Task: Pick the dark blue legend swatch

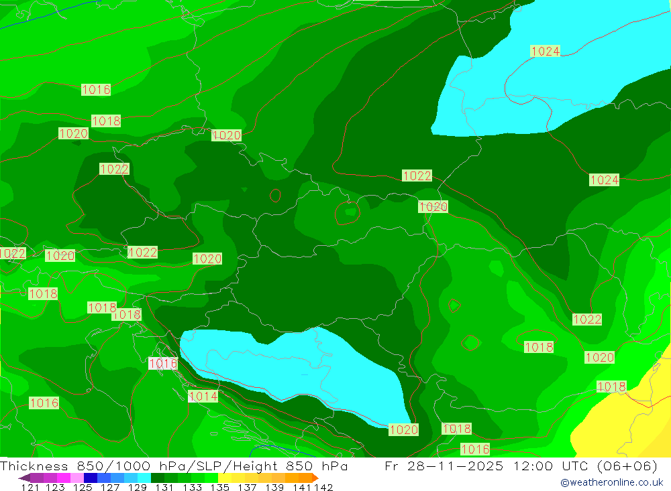Action: pos(91,478)
